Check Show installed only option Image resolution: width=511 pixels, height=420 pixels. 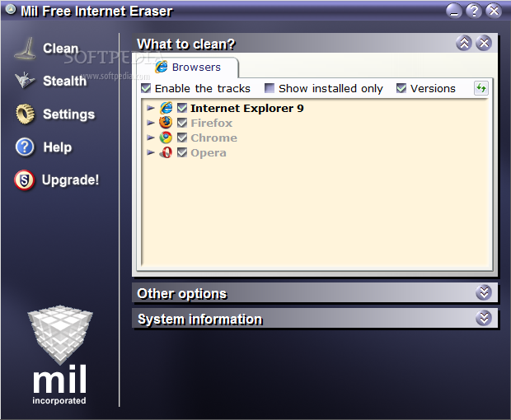[270, 88]
